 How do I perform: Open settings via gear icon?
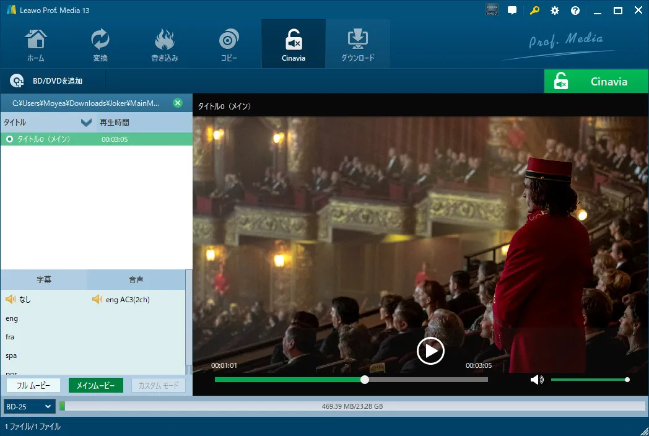point(555,11)
